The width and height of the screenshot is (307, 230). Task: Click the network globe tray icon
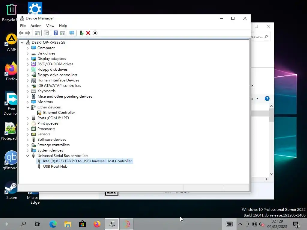click(x=255, y=224)
